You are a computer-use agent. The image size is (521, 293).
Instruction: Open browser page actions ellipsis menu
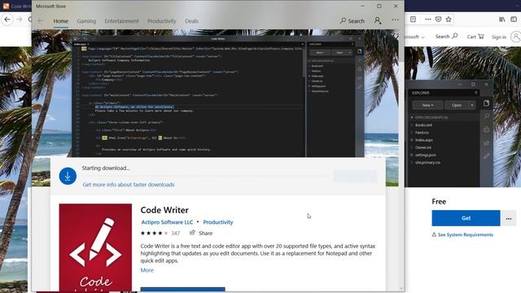[x=428, y=20]
